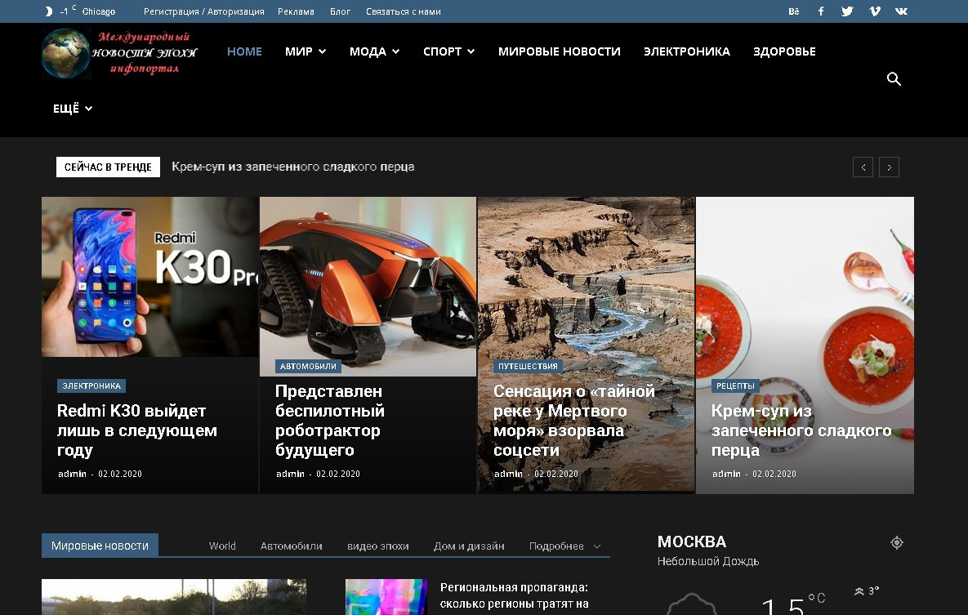Show previous trending headline
Screen dimensions: 968x615
coord(863,167)
